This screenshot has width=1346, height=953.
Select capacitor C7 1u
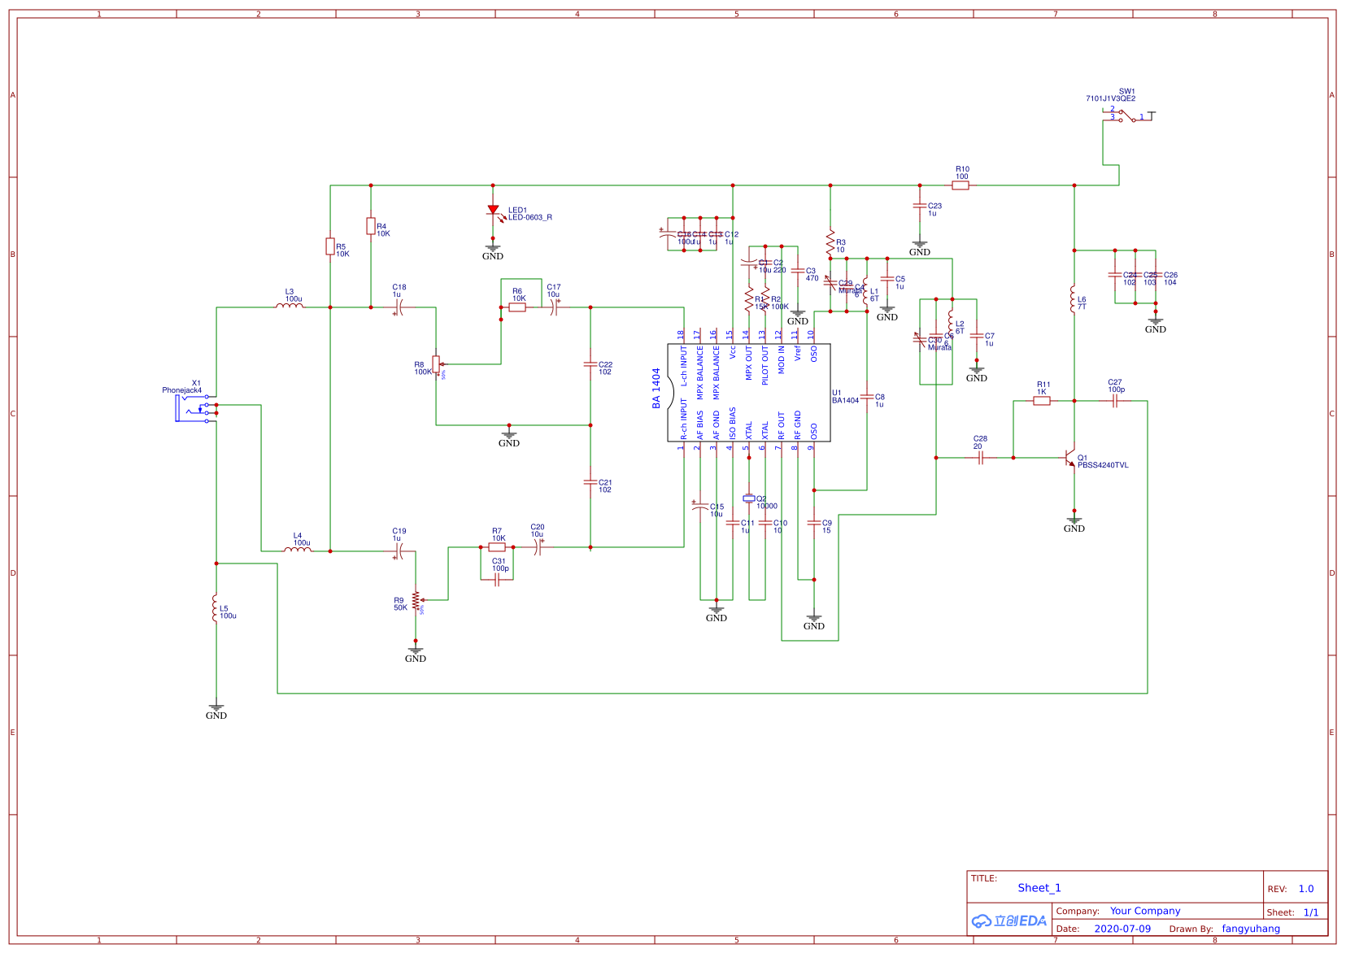tap(977, 336)
